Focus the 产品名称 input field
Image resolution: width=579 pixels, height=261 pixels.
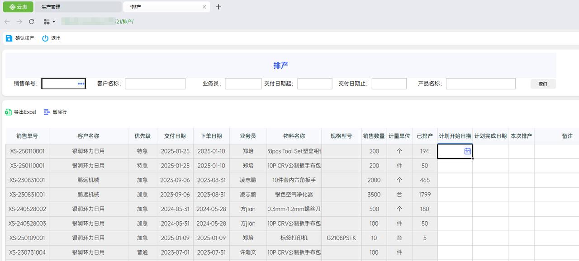pyautogui.click(x=480, y=84)
